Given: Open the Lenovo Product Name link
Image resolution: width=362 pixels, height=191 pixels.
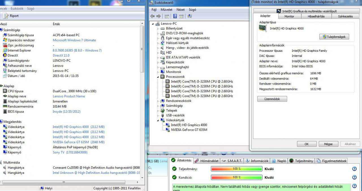Looking at the screenshot, I should pyautogui.click(x=69, y=96).
